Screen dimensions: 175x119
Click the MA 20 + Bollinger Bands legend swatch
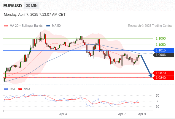pyautogui.click(x=6, y=26)
